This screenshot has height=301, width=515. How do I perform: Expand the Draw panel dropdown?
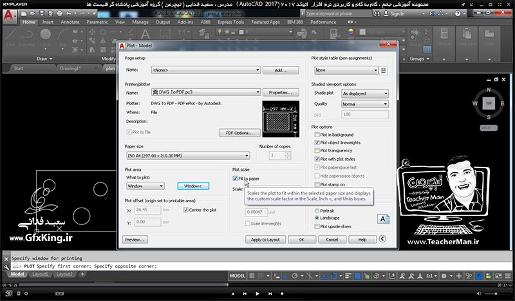(x=44, y=59)
